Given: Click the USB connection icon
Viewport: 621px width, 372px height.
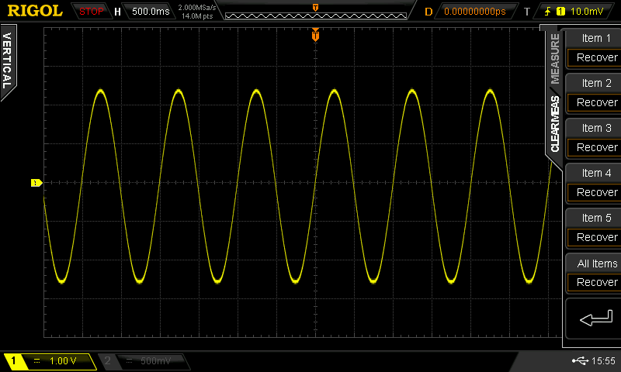Looking at the screenshot, I should (578, 361).
